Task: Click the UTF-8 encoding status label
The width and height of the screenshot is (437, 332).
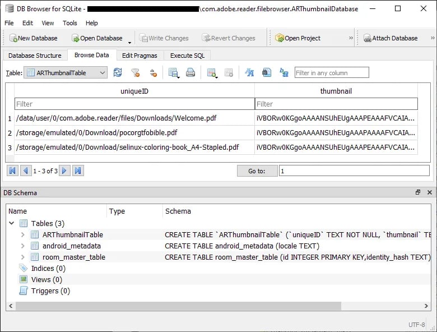Action: click(417, 325)
